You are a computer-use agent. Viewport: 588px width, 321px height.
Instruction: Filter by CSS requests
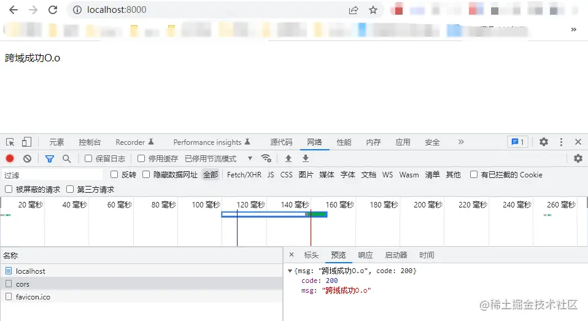coord(286,175)
